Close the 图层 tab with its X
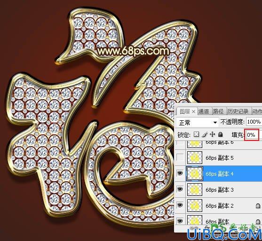 pos(193,111)
